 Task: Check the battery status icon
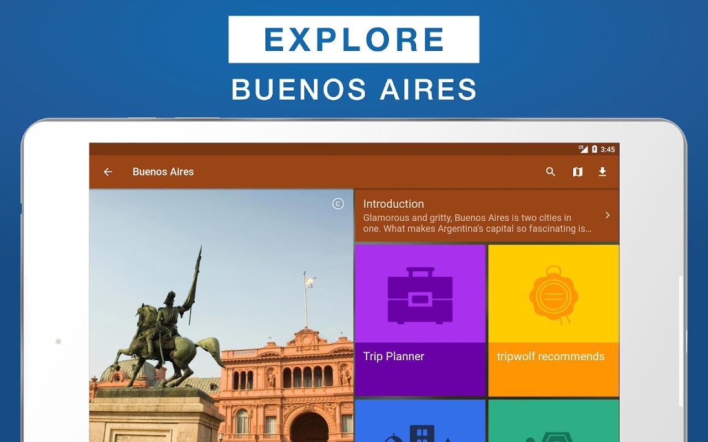click(595, 149)
